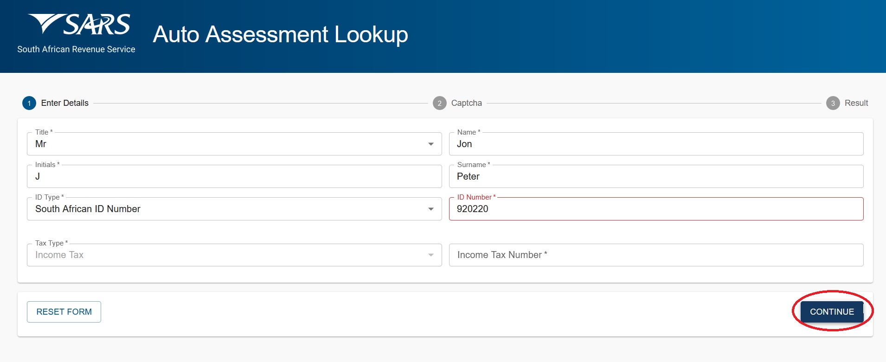Click the ID Number field showing 920220
This screenshot has width=886, height=362.
(656, 209)
